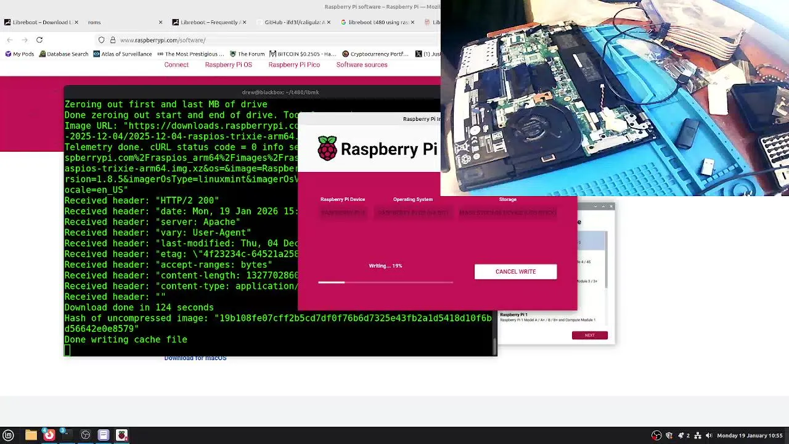Open the Cryptocurrency Portfolio bookmark
This screenshot has height=444, width=789.
375,54
